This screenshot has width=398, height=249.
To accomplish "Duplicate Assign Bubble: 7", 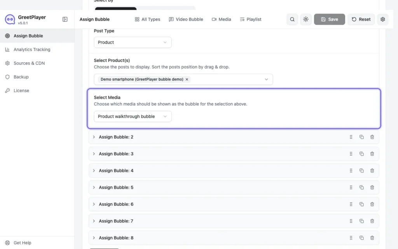I will [361, 221].
